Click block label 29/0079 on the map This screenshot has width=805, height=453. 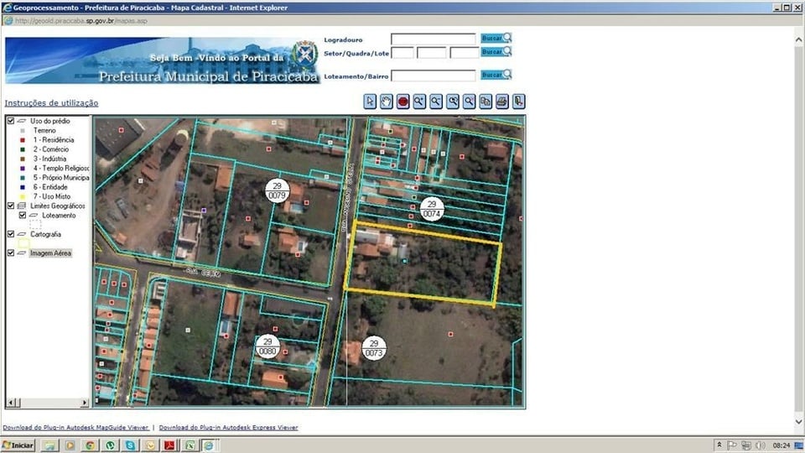pyautogui.click(x=278, y=190)
